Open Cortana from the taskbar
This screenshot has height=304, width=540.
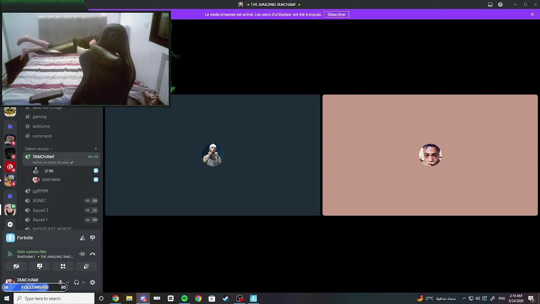tap(101, 299)
